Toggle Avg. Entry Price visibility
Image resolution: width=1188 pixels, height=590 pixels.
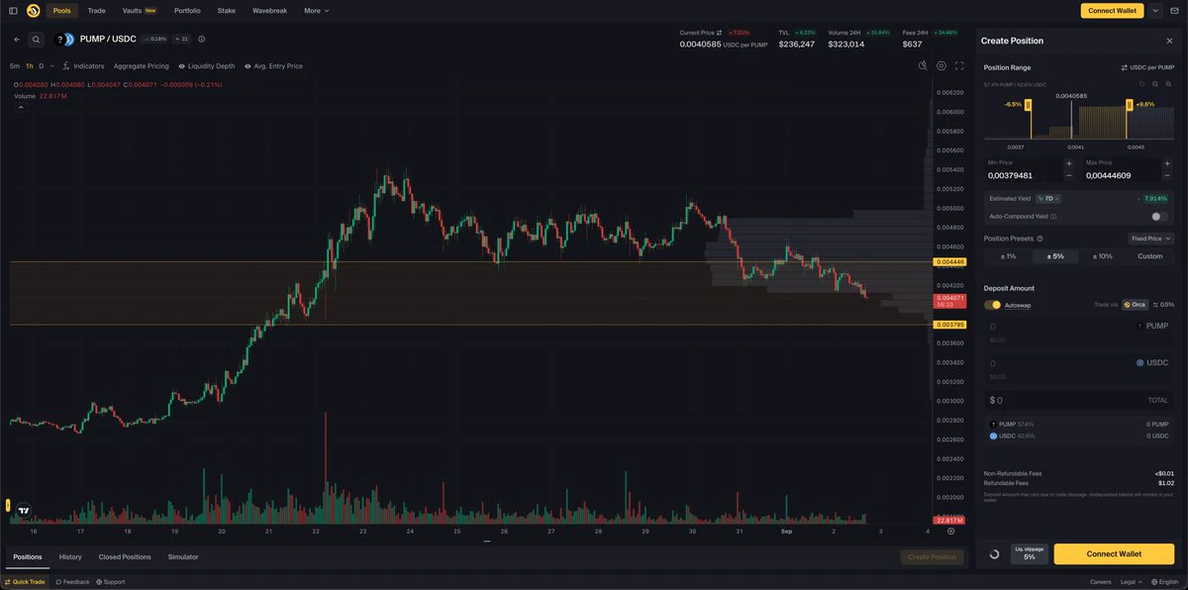pos(273,66)
